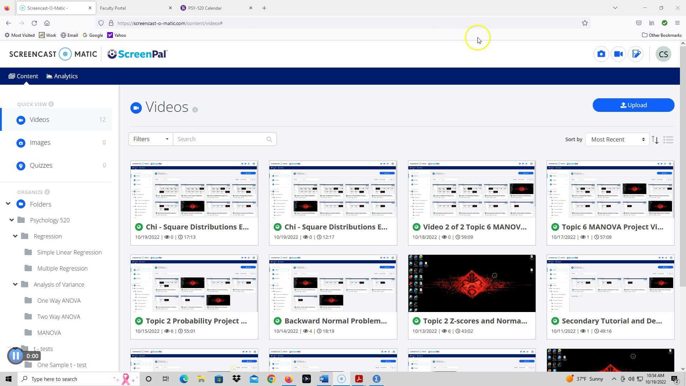The width and height of the screenshot is (686, 386).
Task: Switch to the PSY-520 Calendar browser tab
Action: 217,8
